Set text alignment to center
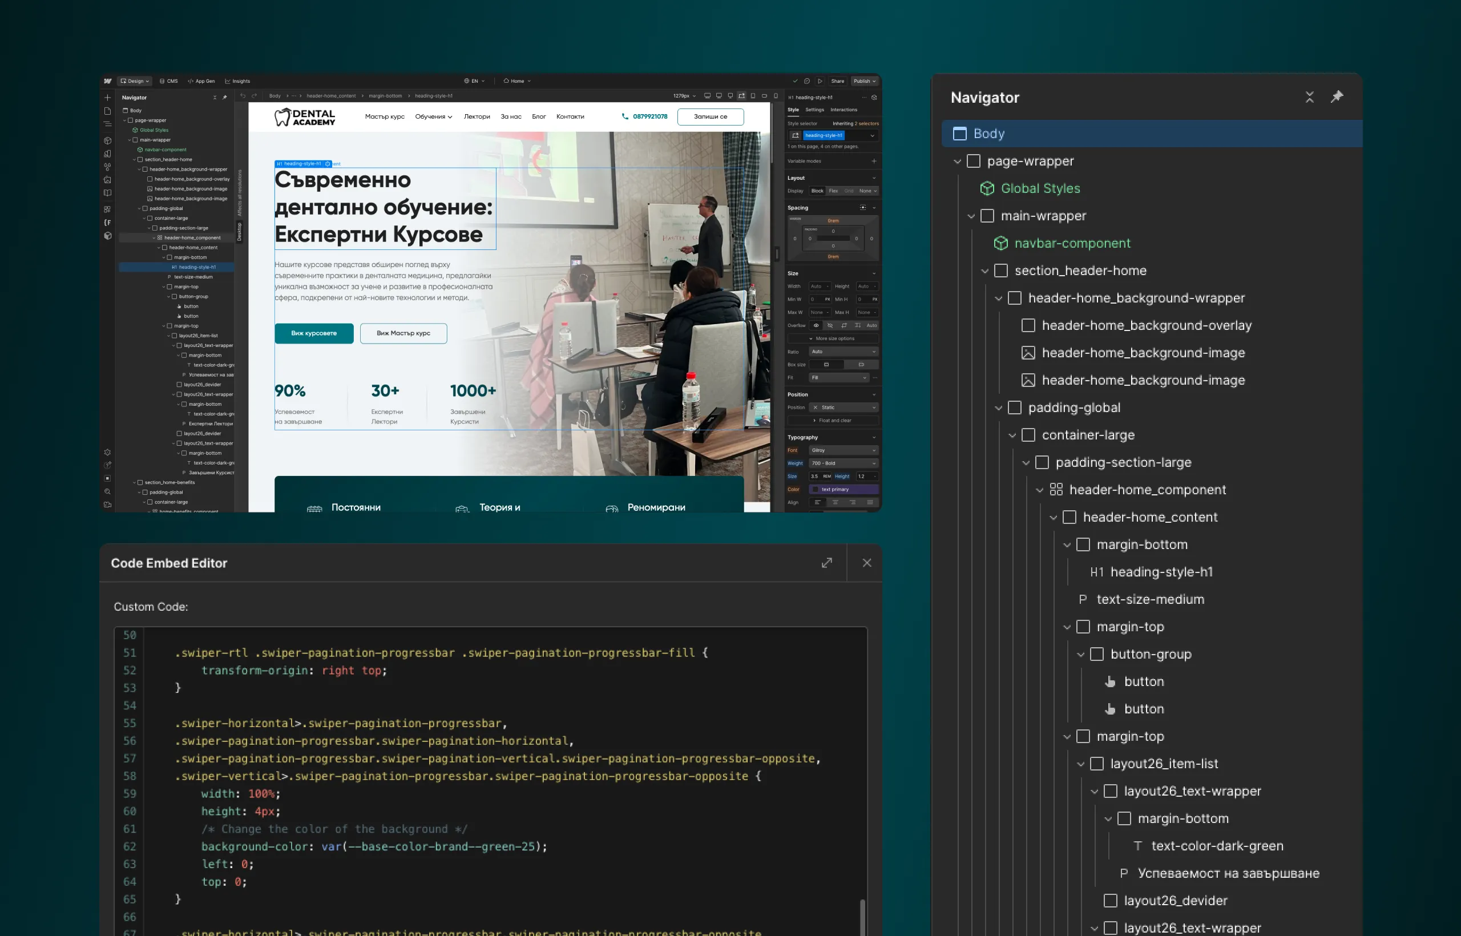1461x936 pixels. point(835,502)
